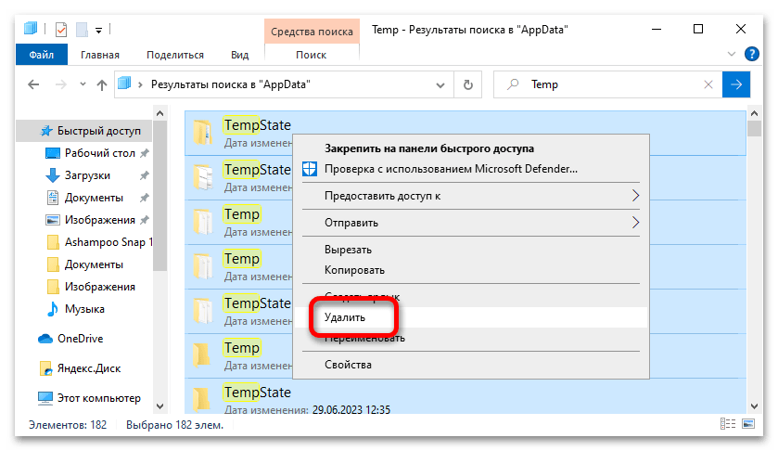Viewport: 778px width, 451px height.
Task: Choose Свойства in the context menu
Action: coord(471,365)
